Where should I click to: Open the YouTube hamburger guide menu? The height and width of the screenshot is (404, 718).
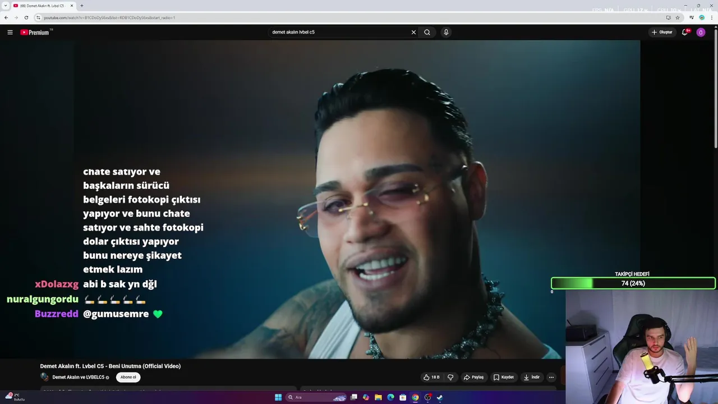[x=10, y=32]
